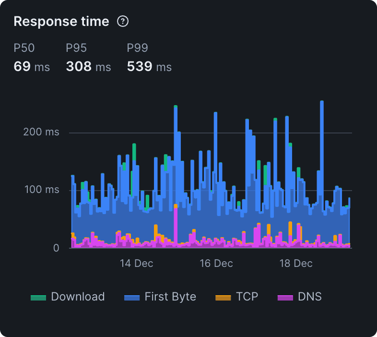The height and width of the screenshot is (337, 377).
Task: Click the help question mark icon
Action: pyautogui.click(x=123, y=22)
